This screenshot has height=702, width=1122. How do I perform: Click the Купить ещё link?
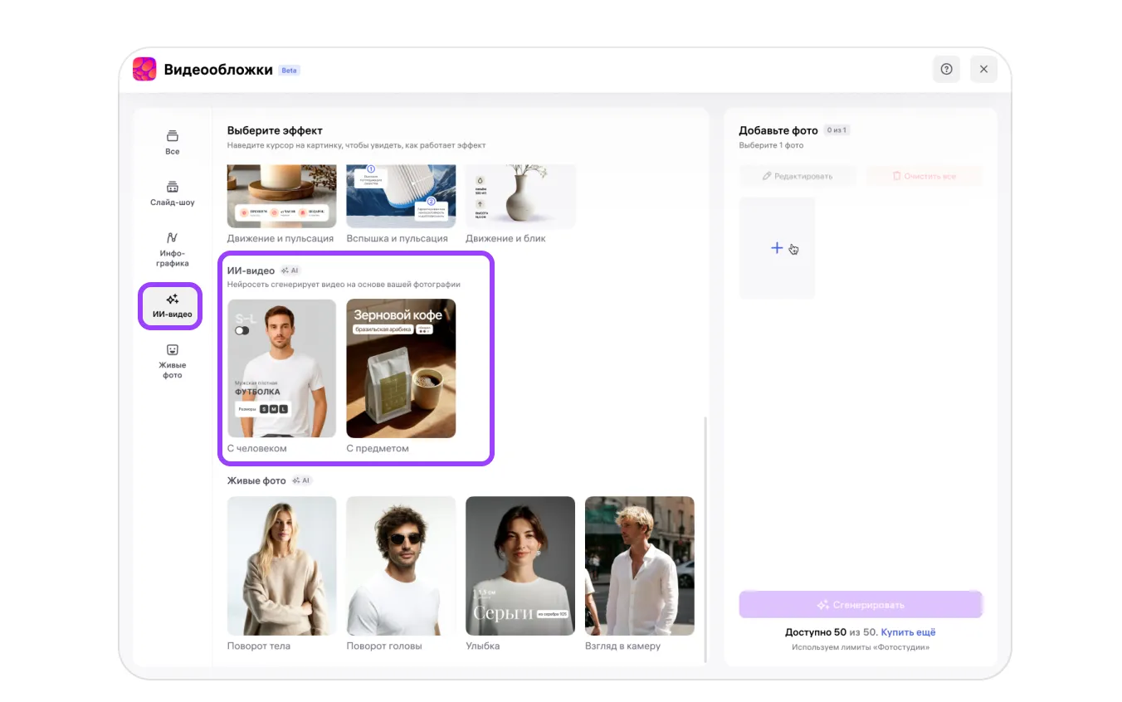point(908,632)
